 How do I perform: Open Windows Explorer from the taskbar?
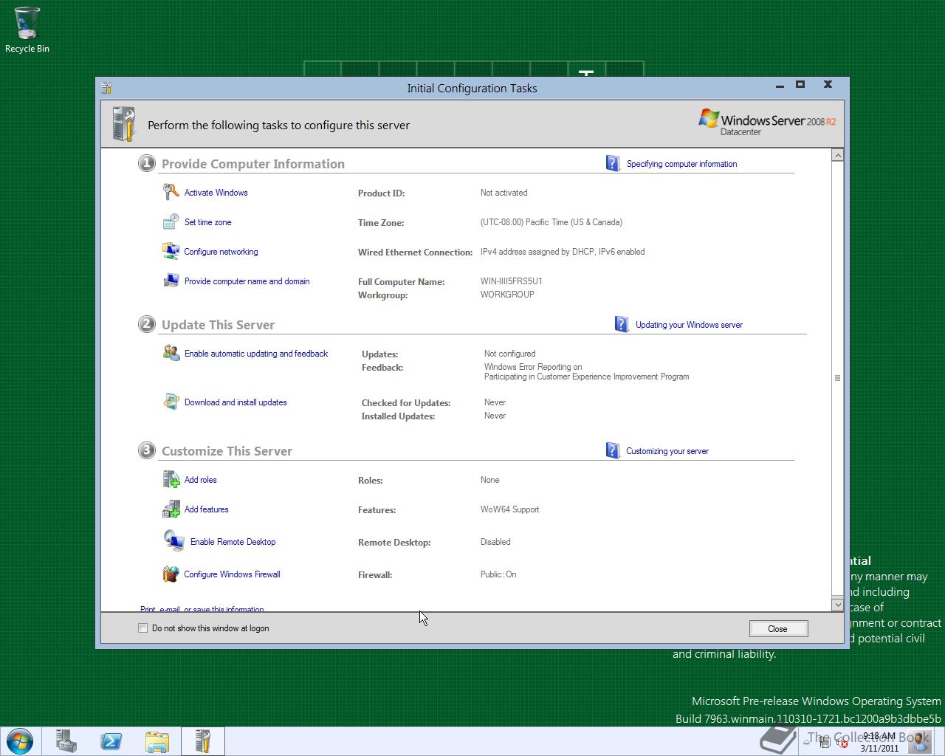click(x=157, y=741)
